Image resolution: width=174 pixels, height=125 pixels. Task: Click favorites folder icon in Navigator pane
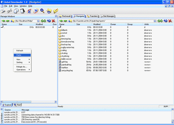click(x=70, y=21)
